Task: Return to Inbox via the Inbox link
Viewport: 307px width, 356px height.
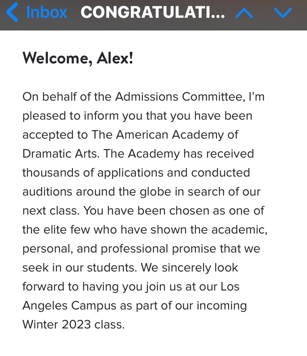Action: coord(46,13)
